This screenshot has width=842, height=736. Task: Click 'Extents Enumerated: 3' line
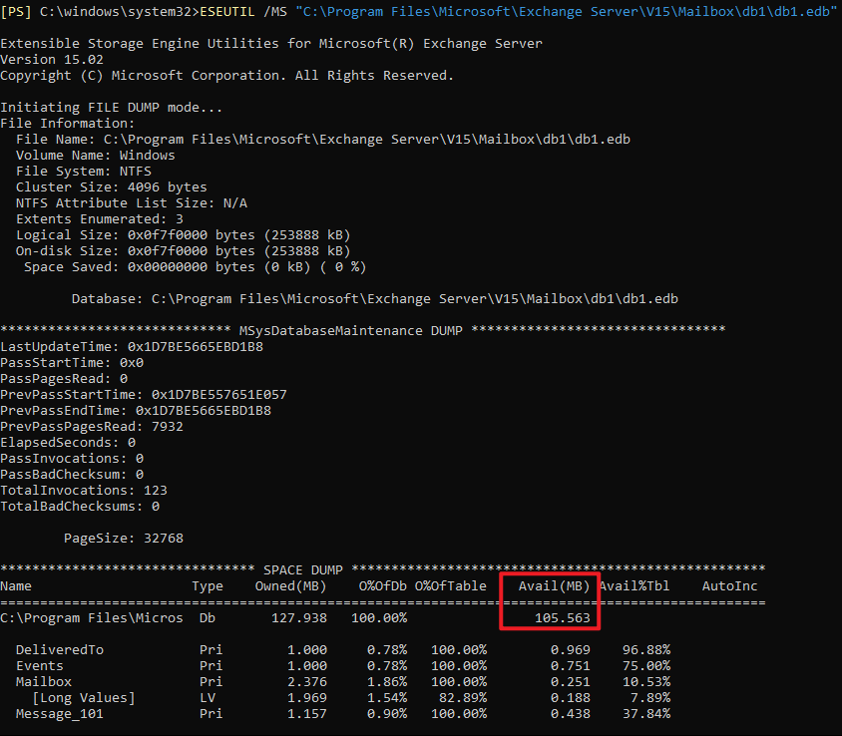100,219
